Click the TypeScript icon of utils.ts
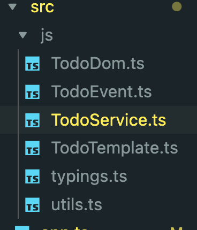 [32, 204]
